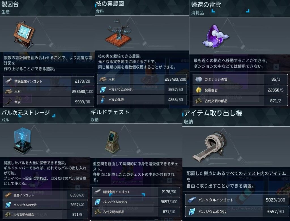290x221 pixels.
Task: Select the パルメタルインゴット 5023/100 row
Action: [237, 200]
